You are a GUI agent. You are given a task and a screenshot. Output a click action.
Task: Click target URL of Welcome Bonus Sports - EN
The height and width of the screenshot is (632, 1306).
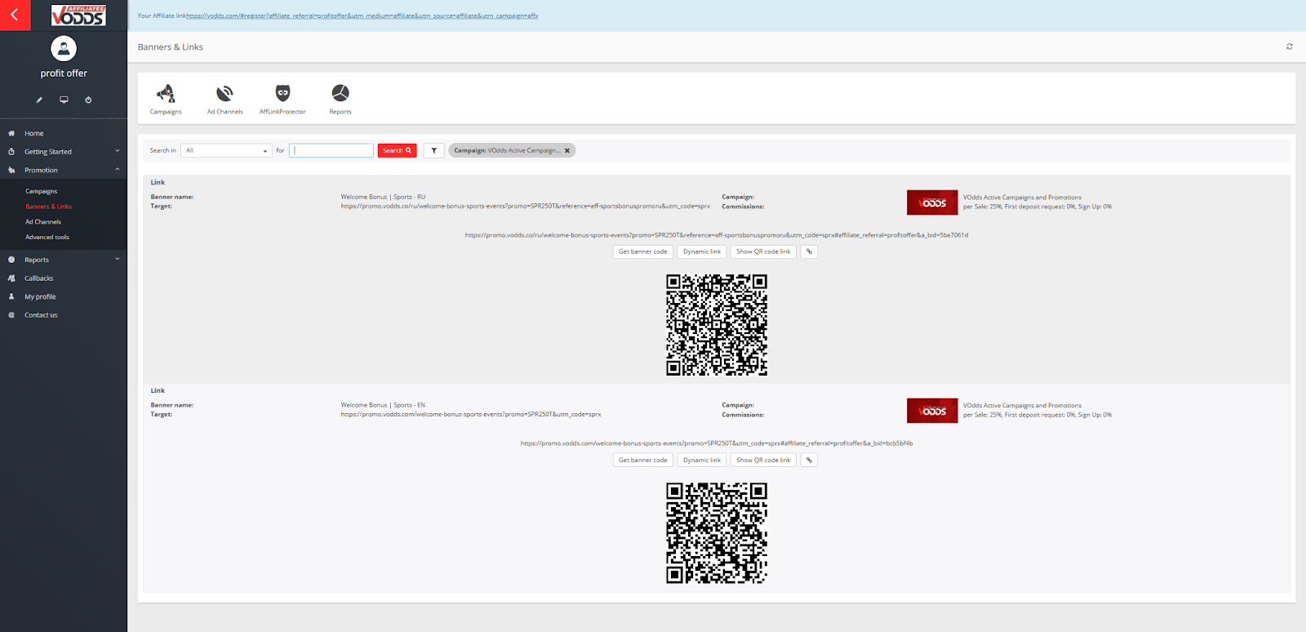471,415
